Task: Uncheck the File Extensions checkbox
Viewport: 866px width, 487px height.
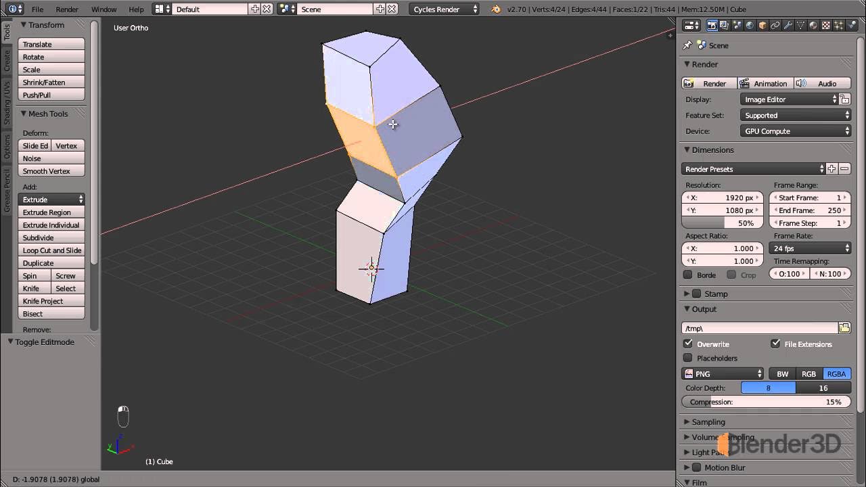Action: 775,344
